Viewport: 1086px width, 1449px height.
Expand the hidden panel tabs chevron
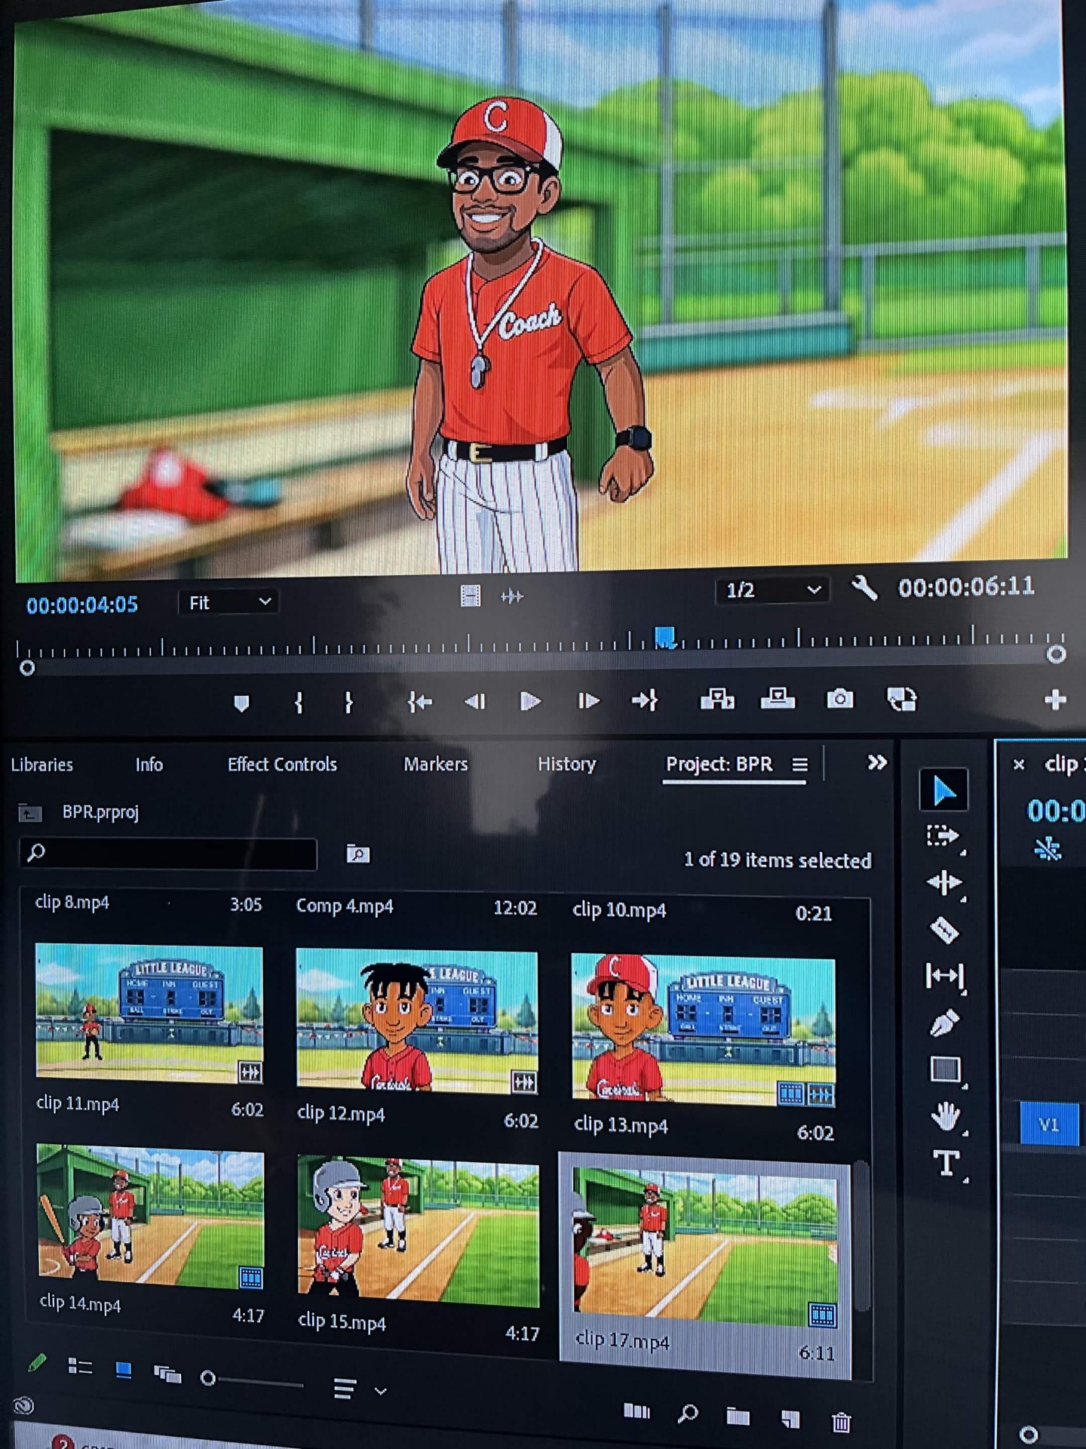[x=876, y=762]
